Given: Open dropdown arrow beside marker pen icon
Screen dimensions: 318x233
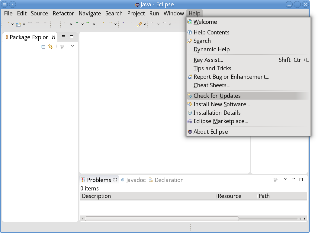Looking at the screenshot, I should point(145,24).
